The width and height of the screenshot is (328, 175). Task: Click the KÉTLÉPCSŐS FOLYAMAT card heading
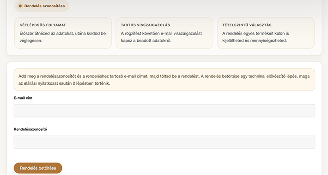43,25
